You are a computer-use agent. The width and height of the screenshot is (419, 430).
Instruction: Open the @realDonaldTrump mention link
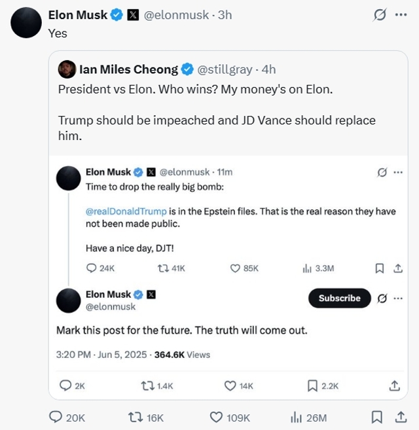click(126, 211)
